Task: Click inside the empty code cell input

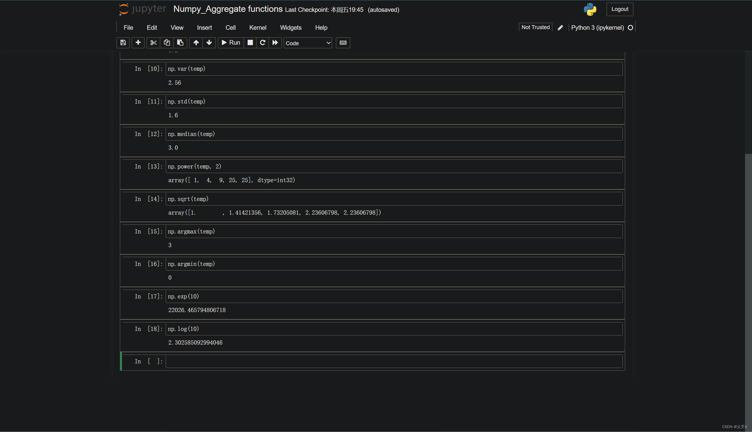Action: (x=394, y=361)
